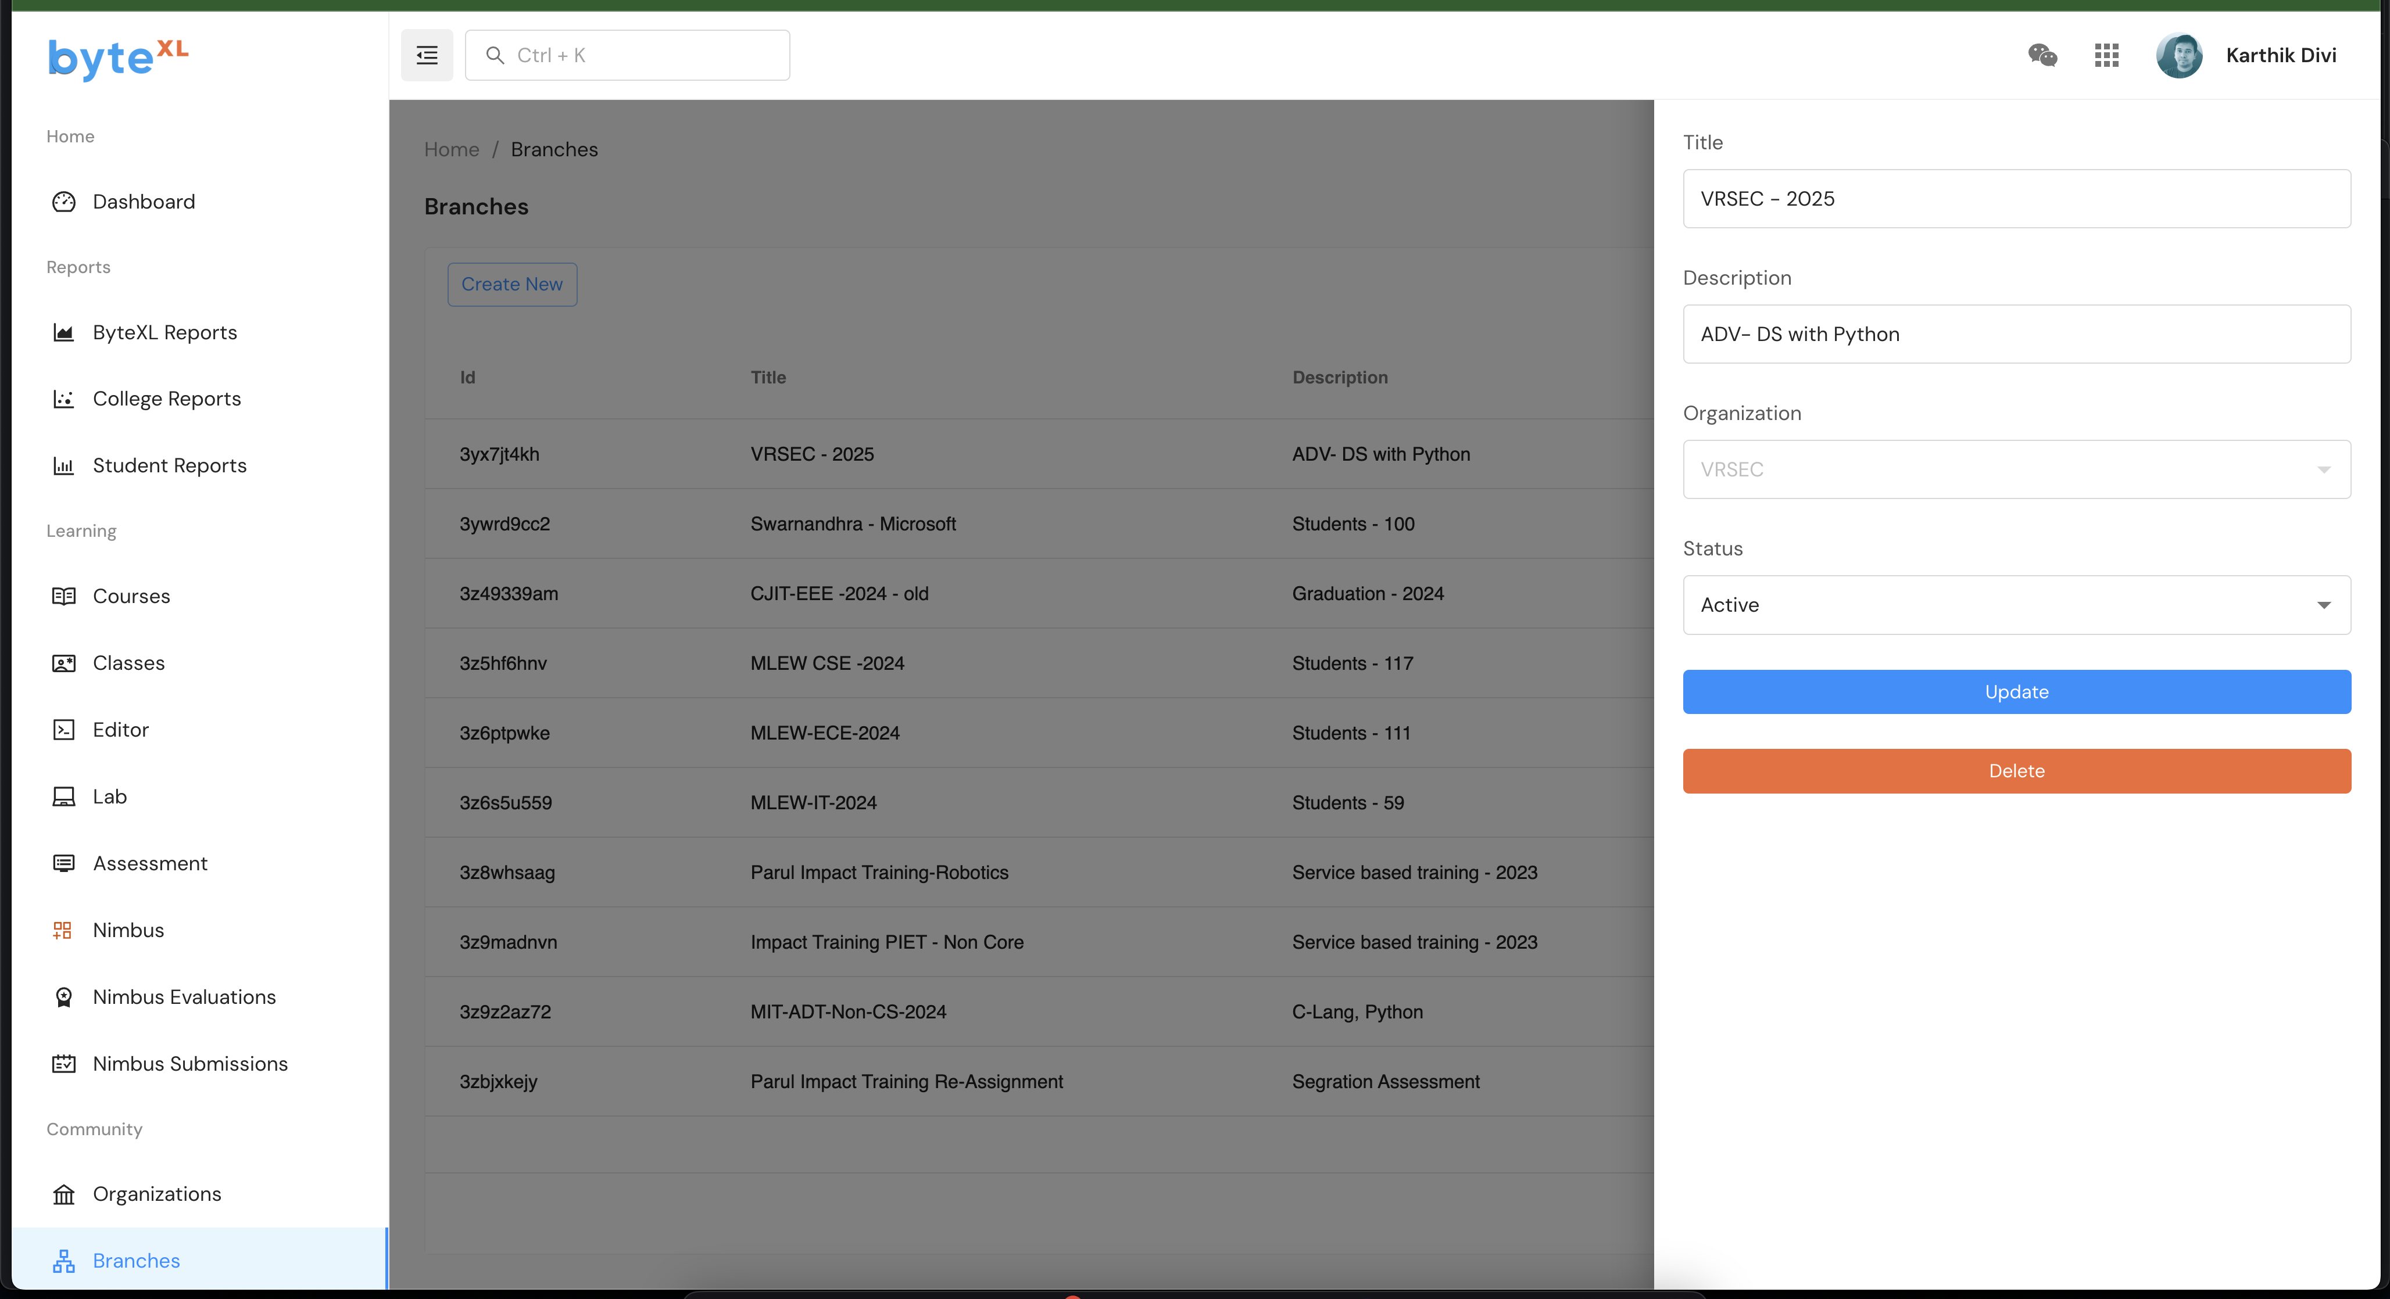Open Courses in the sidebar
Viewport: 2390px width, 1299px height.
[x=132, y=596]
